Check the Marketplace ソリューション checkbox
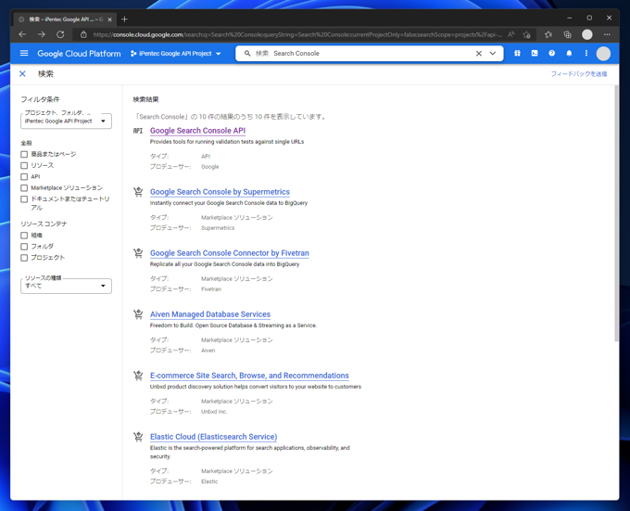This screenshot has width=630, height=511. tap(24, 188)
